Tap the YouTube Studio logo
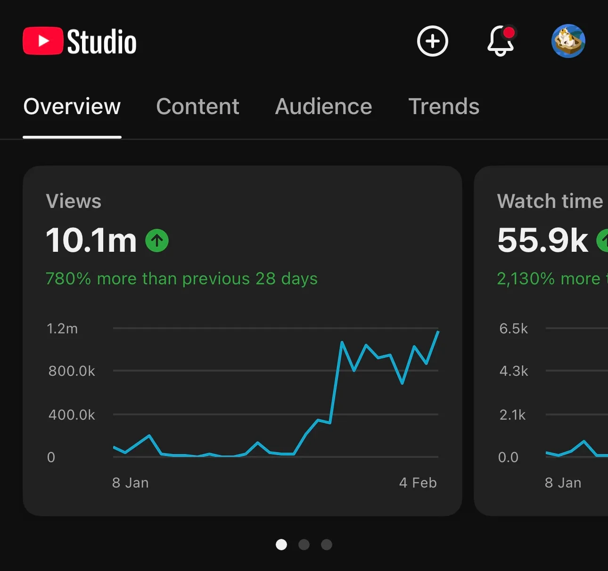The height and width of the screenshot is (571, 608). click(80, 41)
